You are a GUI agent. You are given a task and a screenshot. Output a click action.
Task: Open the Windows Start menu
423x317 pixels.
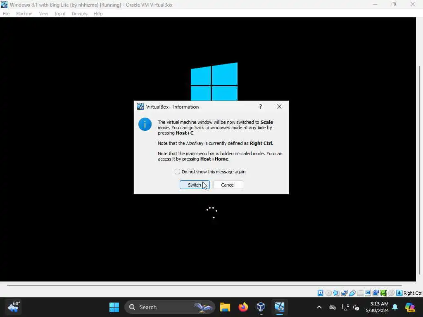point(114,307)
